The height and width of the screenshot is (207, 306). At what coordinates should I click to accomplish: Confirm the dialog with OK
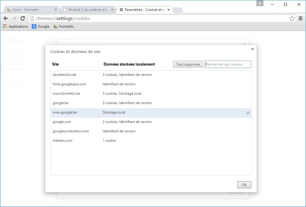coord(244,185)
